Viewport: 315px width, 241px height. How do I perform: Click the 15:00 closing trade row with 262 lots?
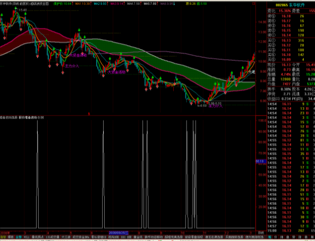291,230
